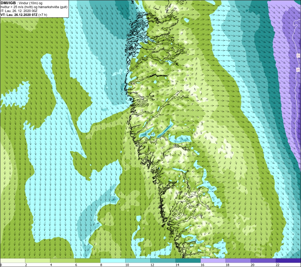
Task: Click the legend scale value 20
Action: click(x=253, y=265)
